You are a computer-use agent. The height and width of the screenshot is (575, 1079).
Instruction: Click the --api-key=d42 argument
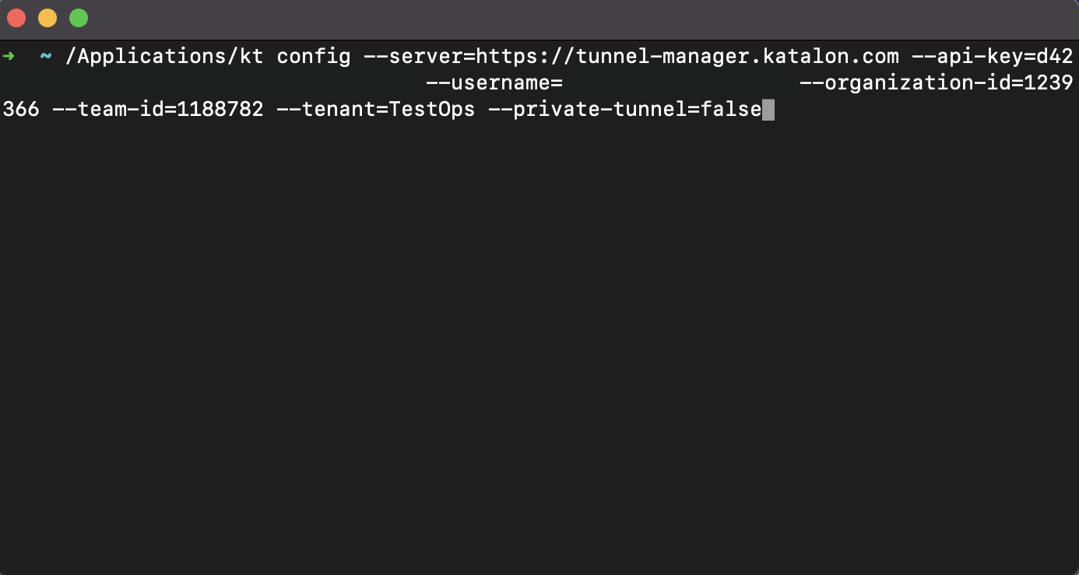click(993, 57)
